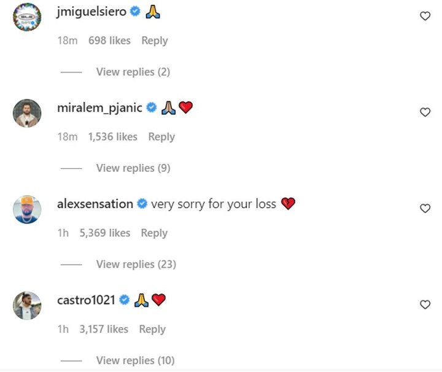Open the miralem_pjanic username link
Screen dimensions: 442x372
click(99, 108)
